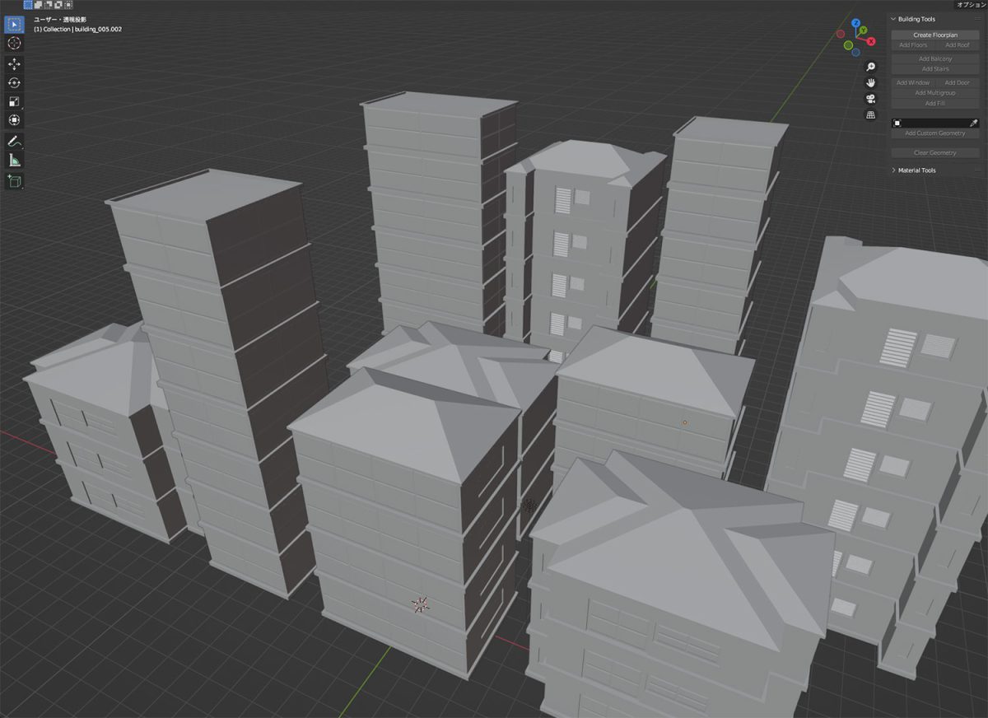Select the Select Box tool

[14, 24]
